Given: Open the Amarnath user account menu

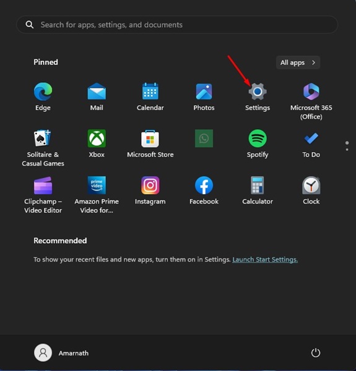Looking at the screenshot, I should click(x=61, y=353).
